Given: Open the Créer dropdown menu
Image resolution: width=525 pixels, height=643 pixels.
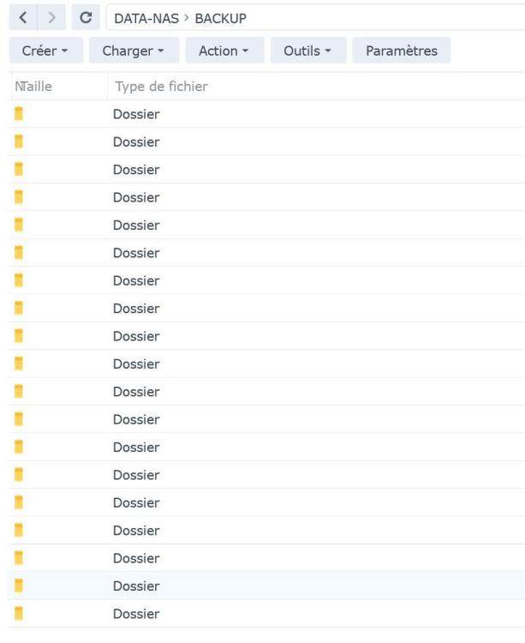Looking at the screenshot, I should pos(46,51).
